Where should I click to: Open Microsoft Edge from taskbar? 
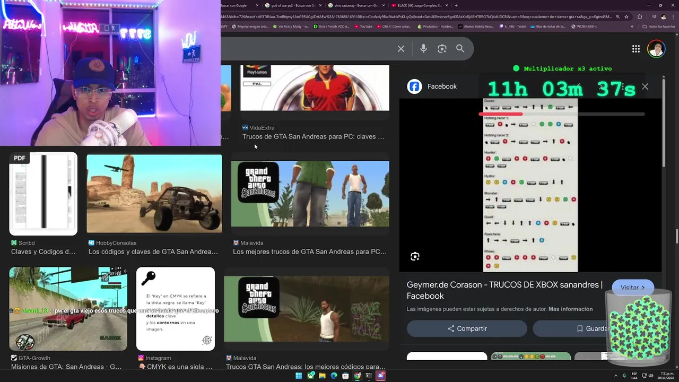pyautogui.click(x=334, y=376)
